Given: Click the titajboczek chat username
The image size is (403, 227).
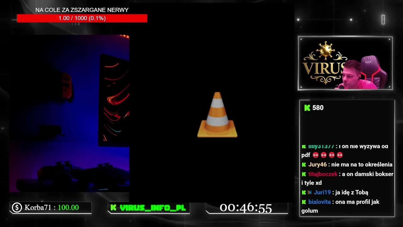Looking at the screenshot, I should (323, 174).
